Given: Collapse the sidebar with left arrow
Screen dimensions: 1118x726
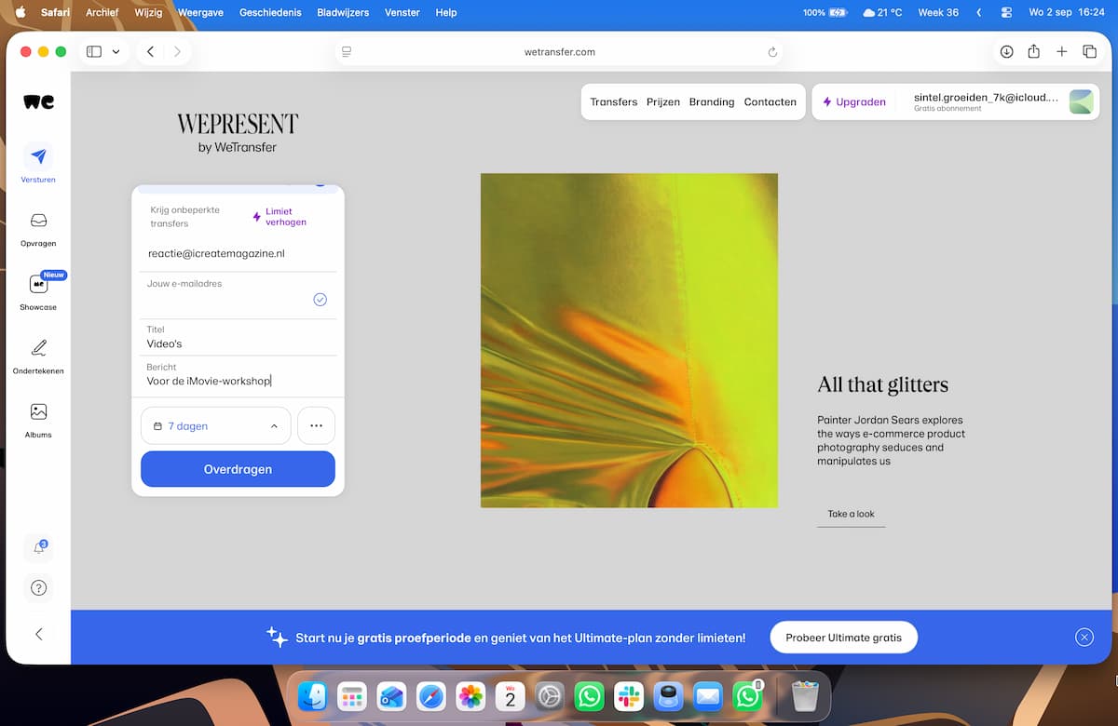Looking at the screenshot, I should pyautogui.click(x=38, y=634).
